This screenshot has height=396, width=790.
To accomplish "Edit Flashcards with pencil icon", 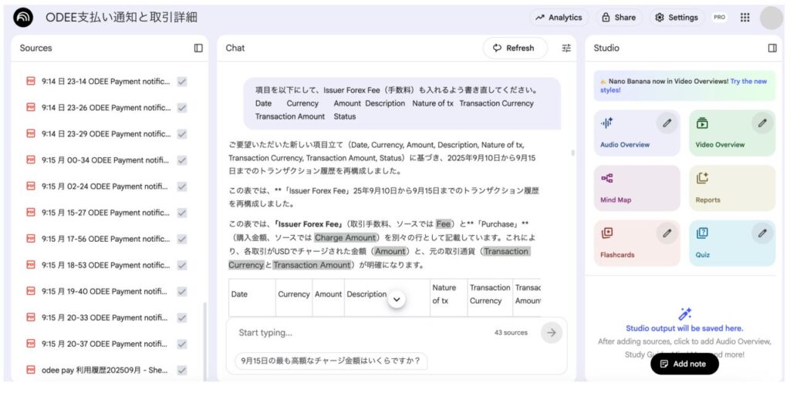I will pyautogui.click(x=667, y=233).
